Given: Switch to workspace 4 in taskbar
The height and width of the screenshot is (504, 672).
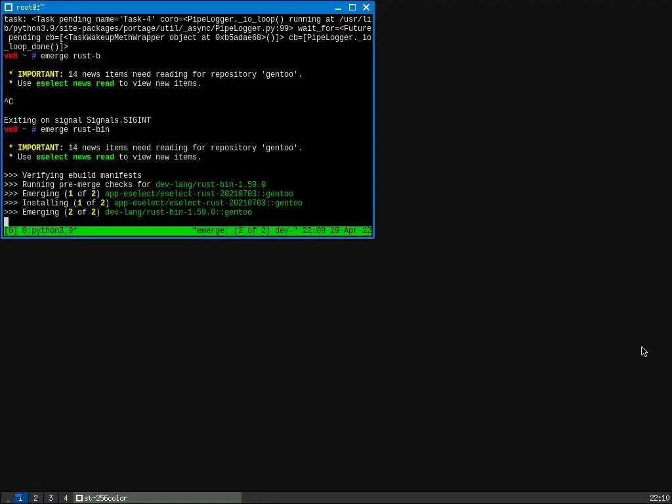Looking at the screenshot, I should [66, 498].
